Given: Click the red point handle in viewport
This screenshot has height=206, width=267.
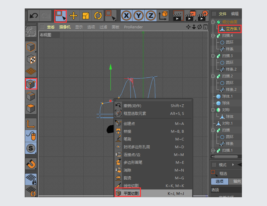Looking at the screenshot, I should pyautogui.click(x=110, y=101).
